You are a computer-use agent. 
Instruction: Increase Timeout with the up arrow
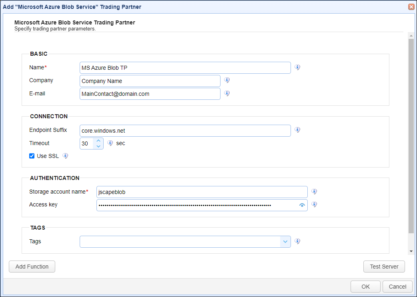tap(98, 141)
